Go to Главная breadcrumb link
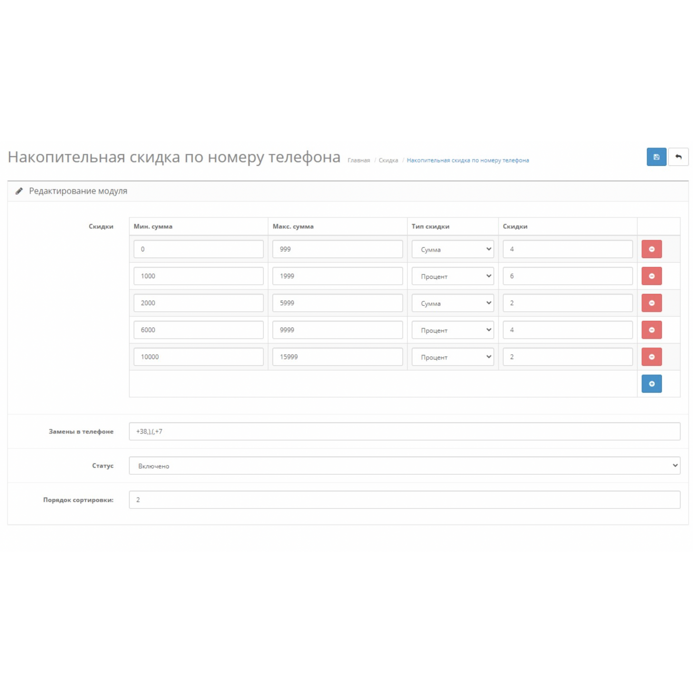 click(x=358, y=160)
